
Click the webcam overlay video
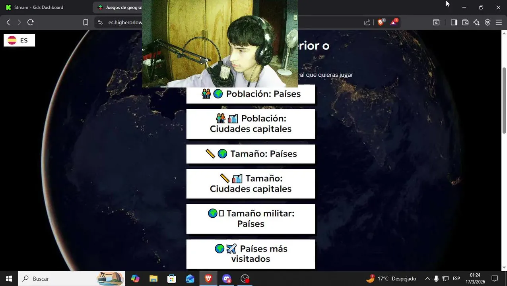[220, 44]
